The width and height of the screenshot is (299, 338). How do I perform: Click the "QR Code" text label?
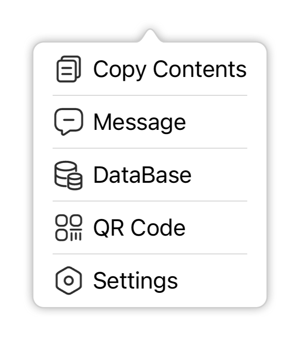[x=139, y=228]
